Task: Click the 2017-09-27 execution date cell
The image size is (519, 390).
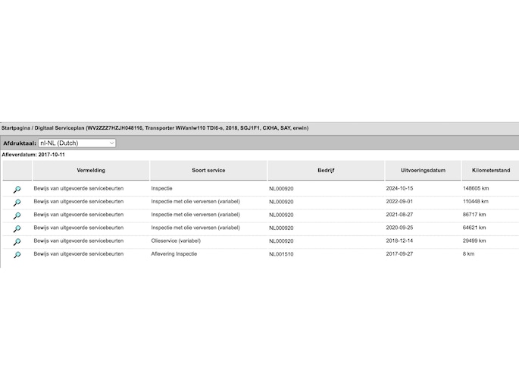Action: [402, 254]
